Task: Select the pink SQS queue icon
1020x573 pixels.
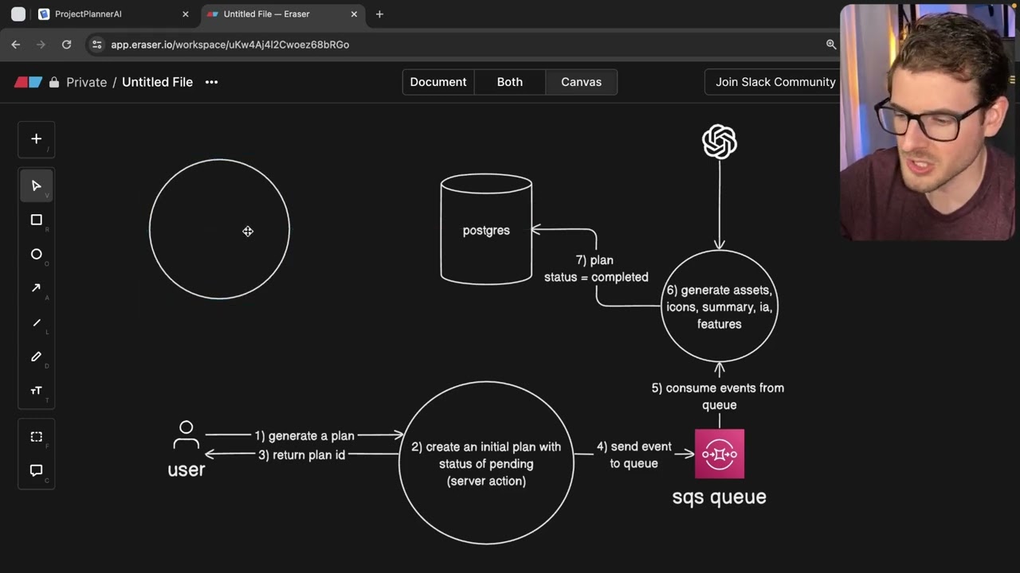Action: click(720, 454)
